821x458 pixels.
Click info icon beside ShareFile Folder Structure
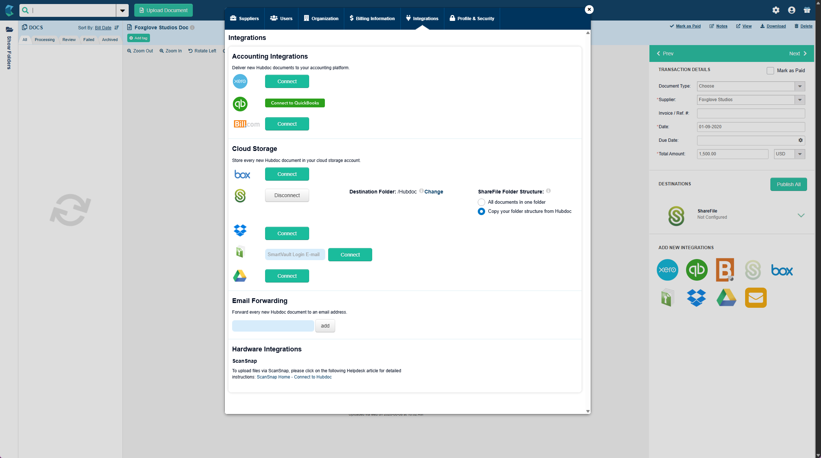(549, 191)
